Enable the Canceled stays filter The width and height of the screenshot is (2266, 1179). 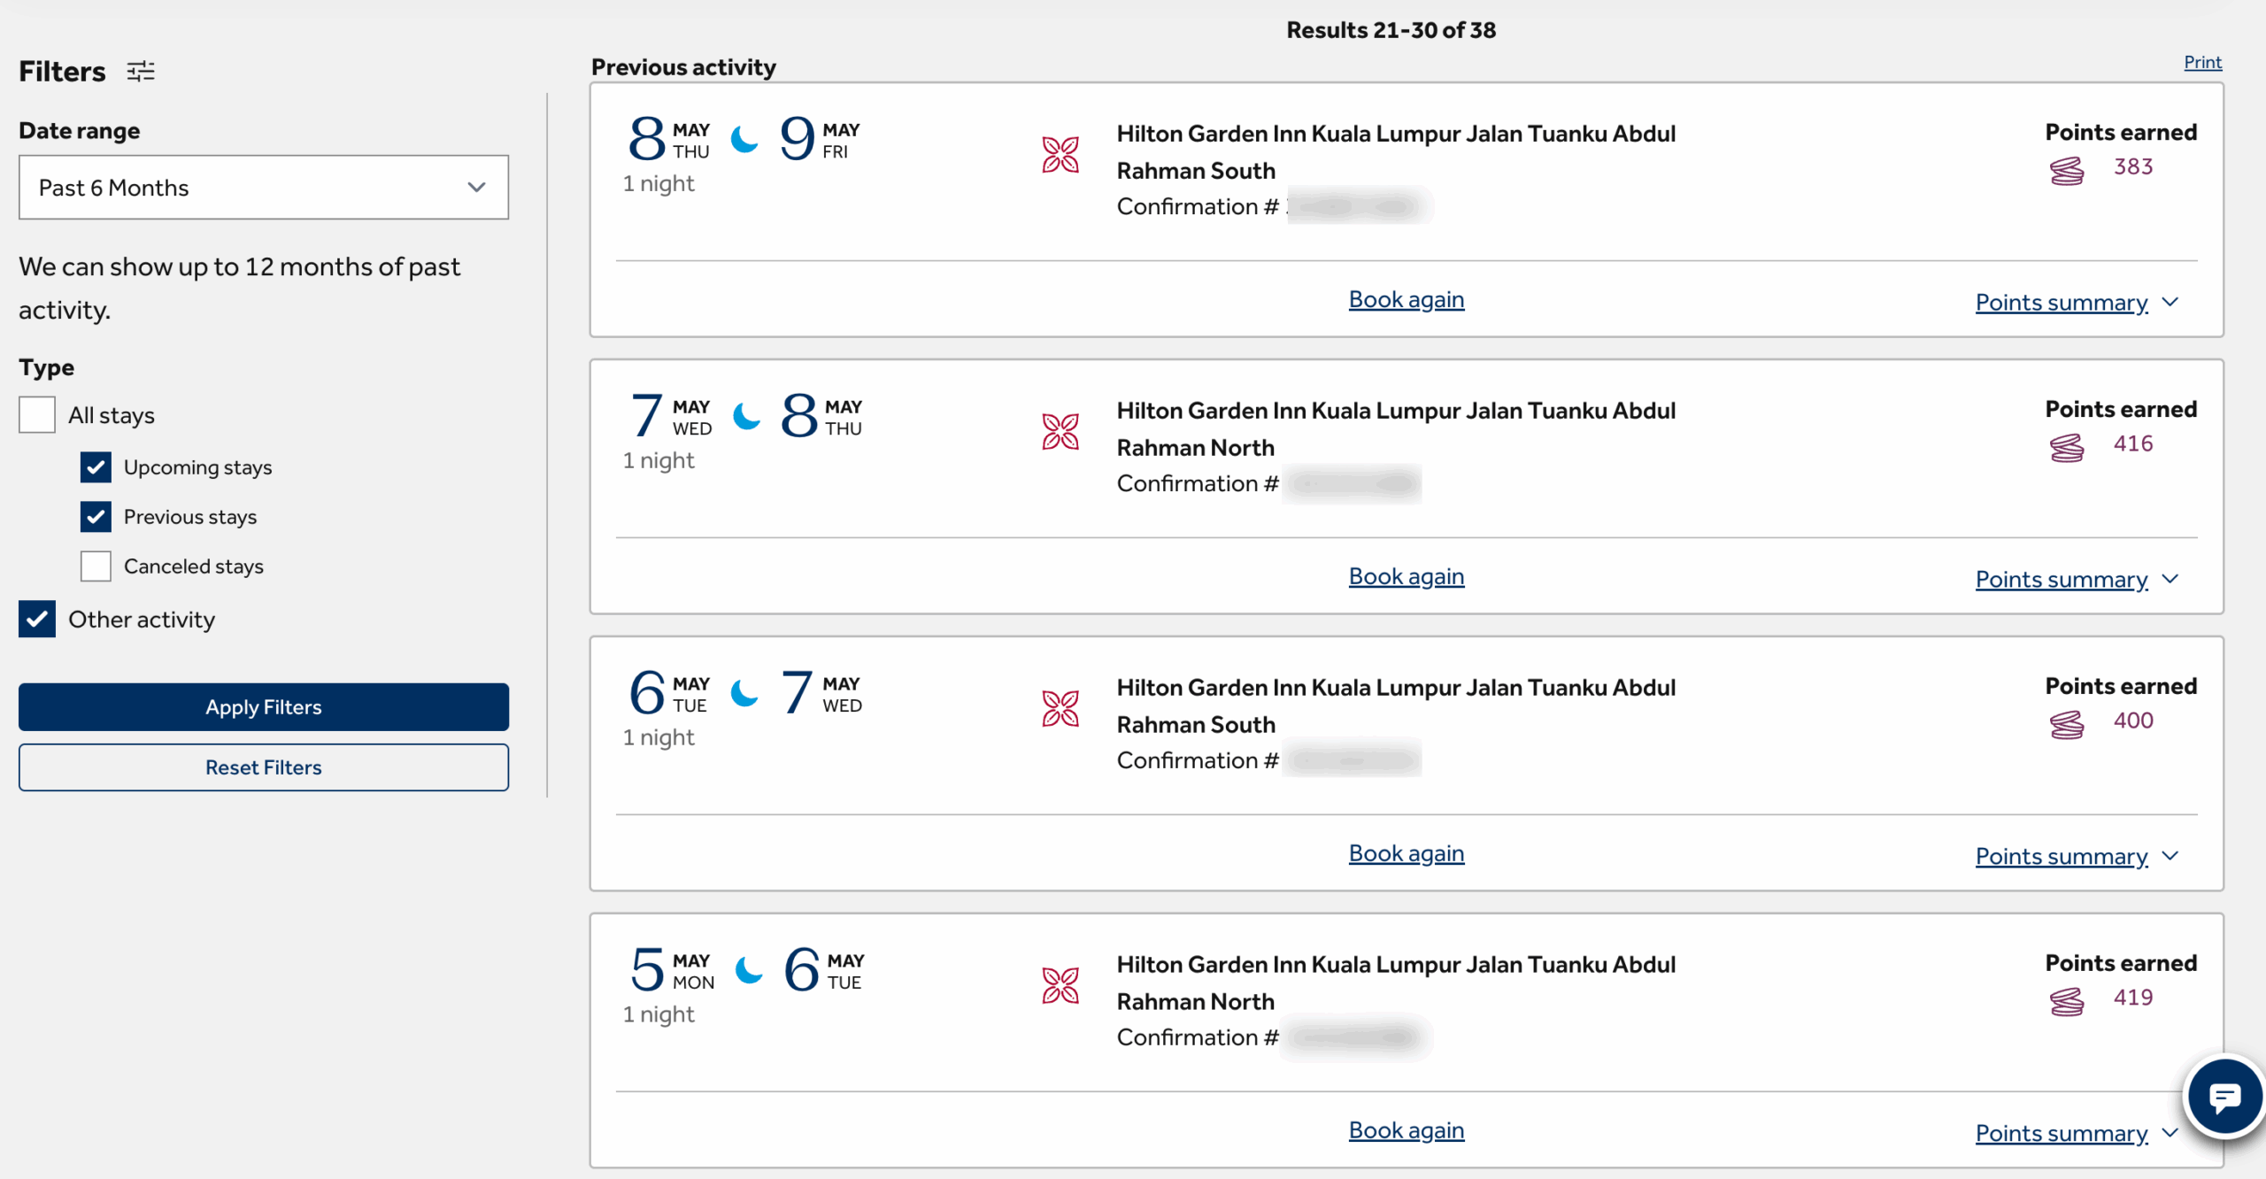click(96, 566)
